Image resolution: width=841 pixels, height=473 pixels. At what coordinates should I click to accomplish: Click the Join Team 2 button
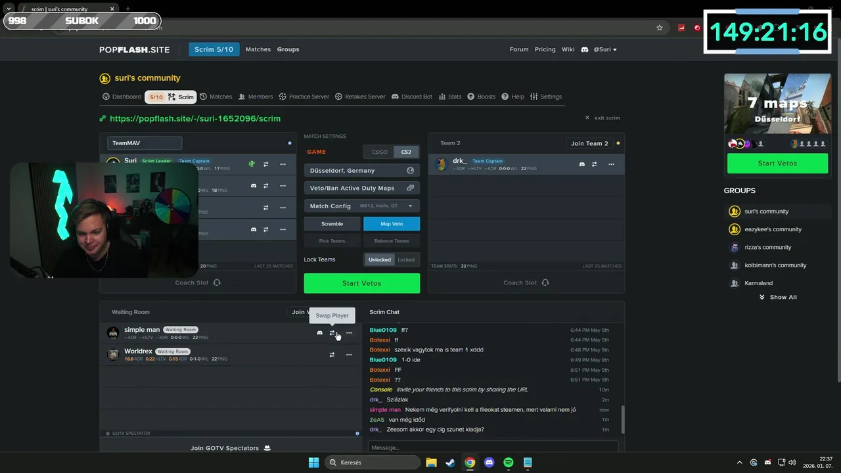pyautogui.click(x=589, y=143)
